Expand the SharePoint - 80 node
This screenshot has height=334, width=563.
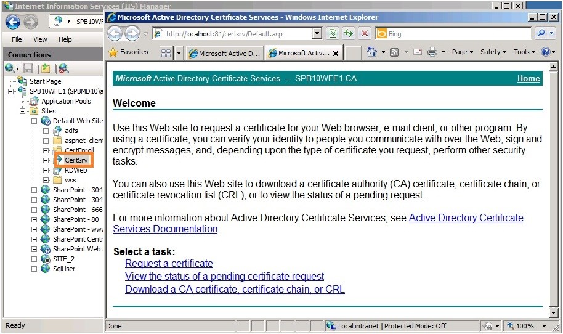pos(34,219)
